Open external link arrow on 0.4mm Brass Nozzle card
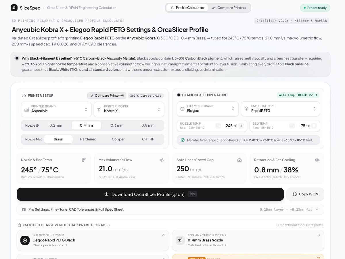This screenshot has width=345, height=259. (x=319, y=235)
